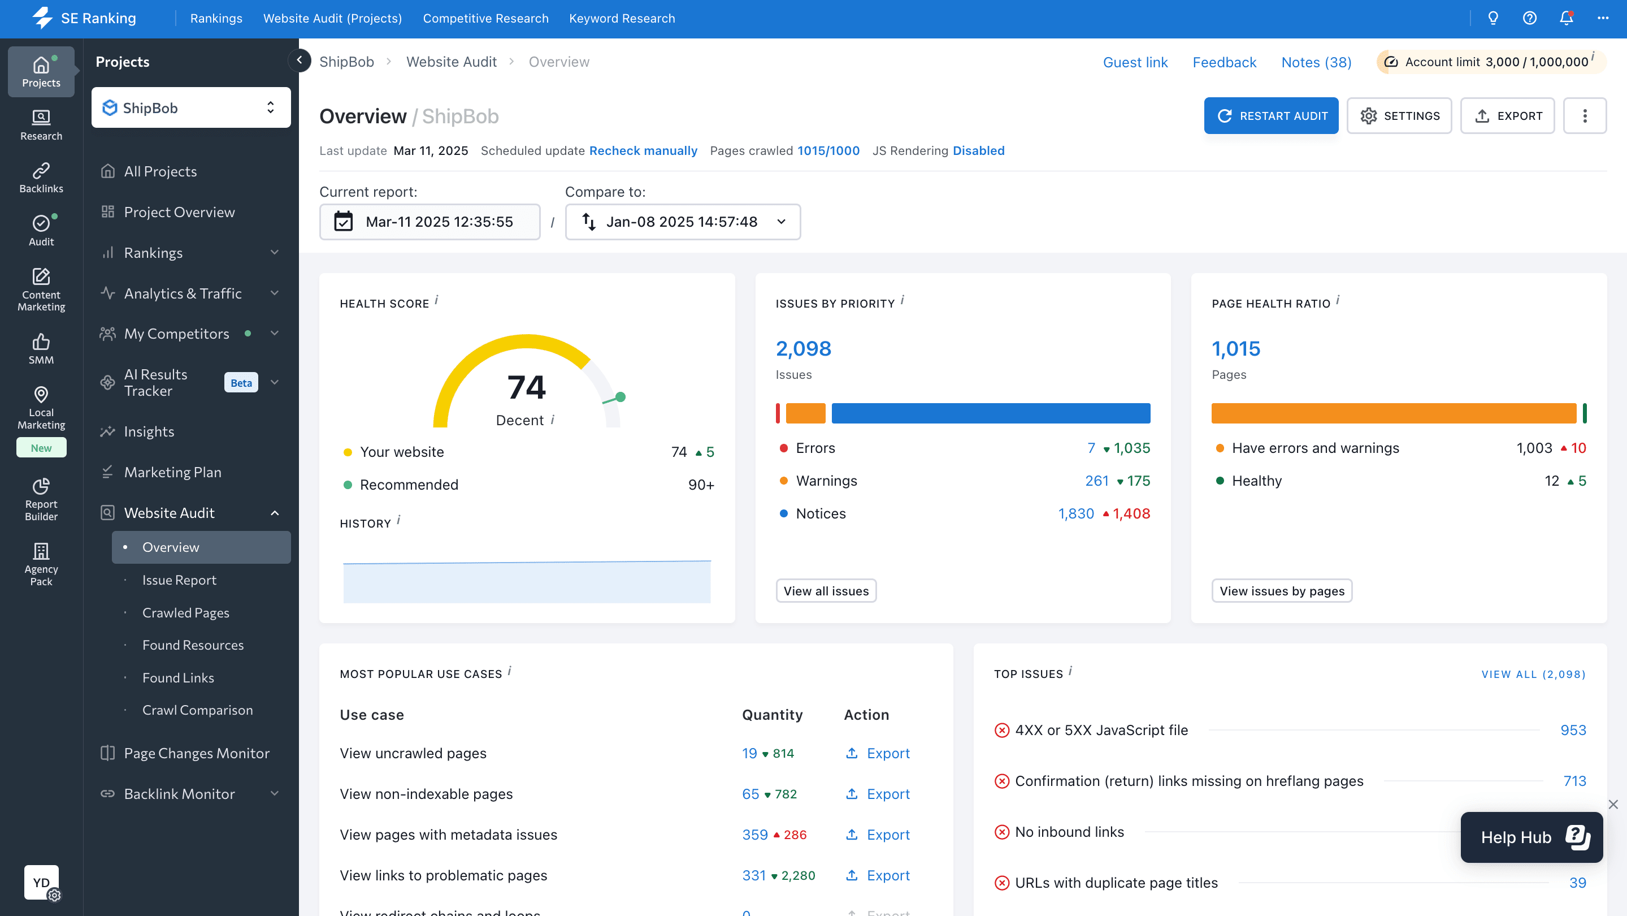Click the Website Audit Projects menu tab
This screenshot has width=1627, height=916.
pyautogui.click(x=332, y=18)
